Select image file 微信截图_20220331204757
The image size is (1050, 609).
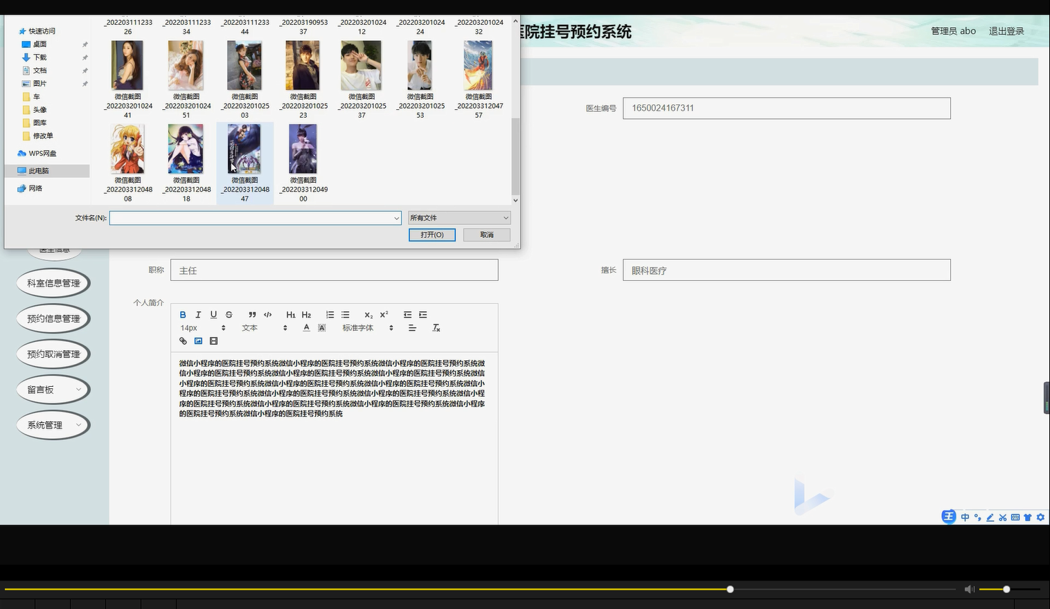pos(479,80)
